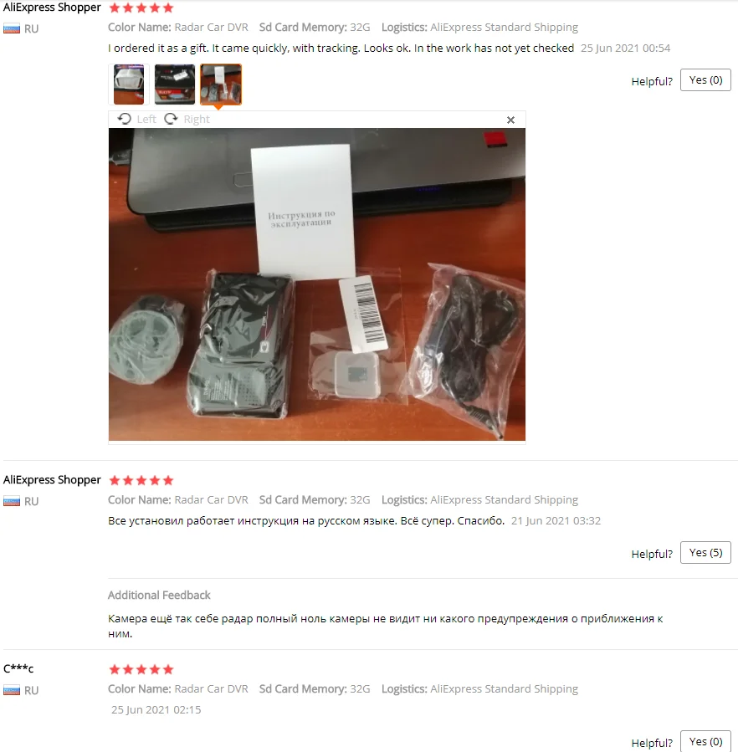This screenshot has width=738, height=752.
Task: Click the first review's star rating
Action: coord(141,8)
